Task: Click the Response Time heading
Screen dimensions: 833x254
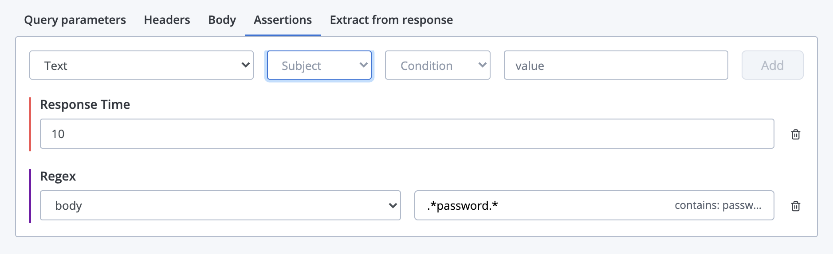Action: 85,104
